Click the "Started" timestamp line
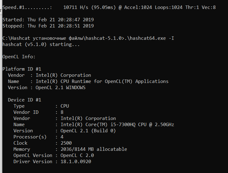This screenshot has width=228, height=173. click(48, 20)
